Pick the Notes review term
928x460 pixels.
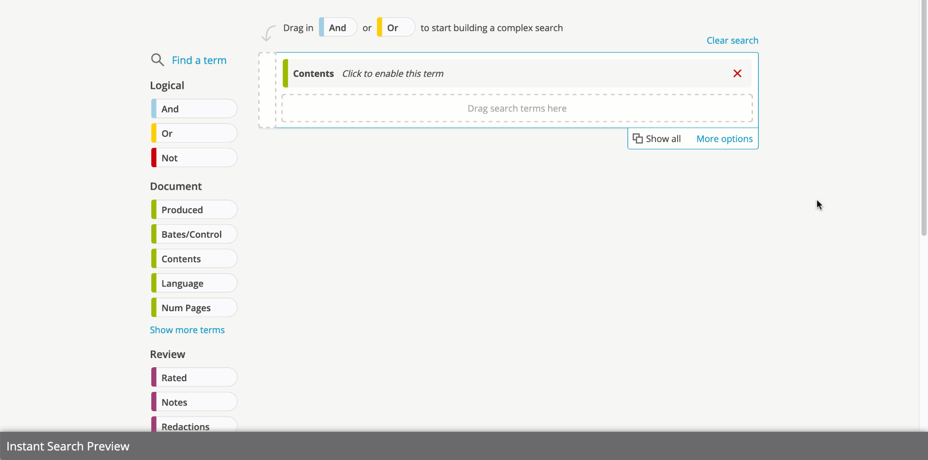(194, 402)
